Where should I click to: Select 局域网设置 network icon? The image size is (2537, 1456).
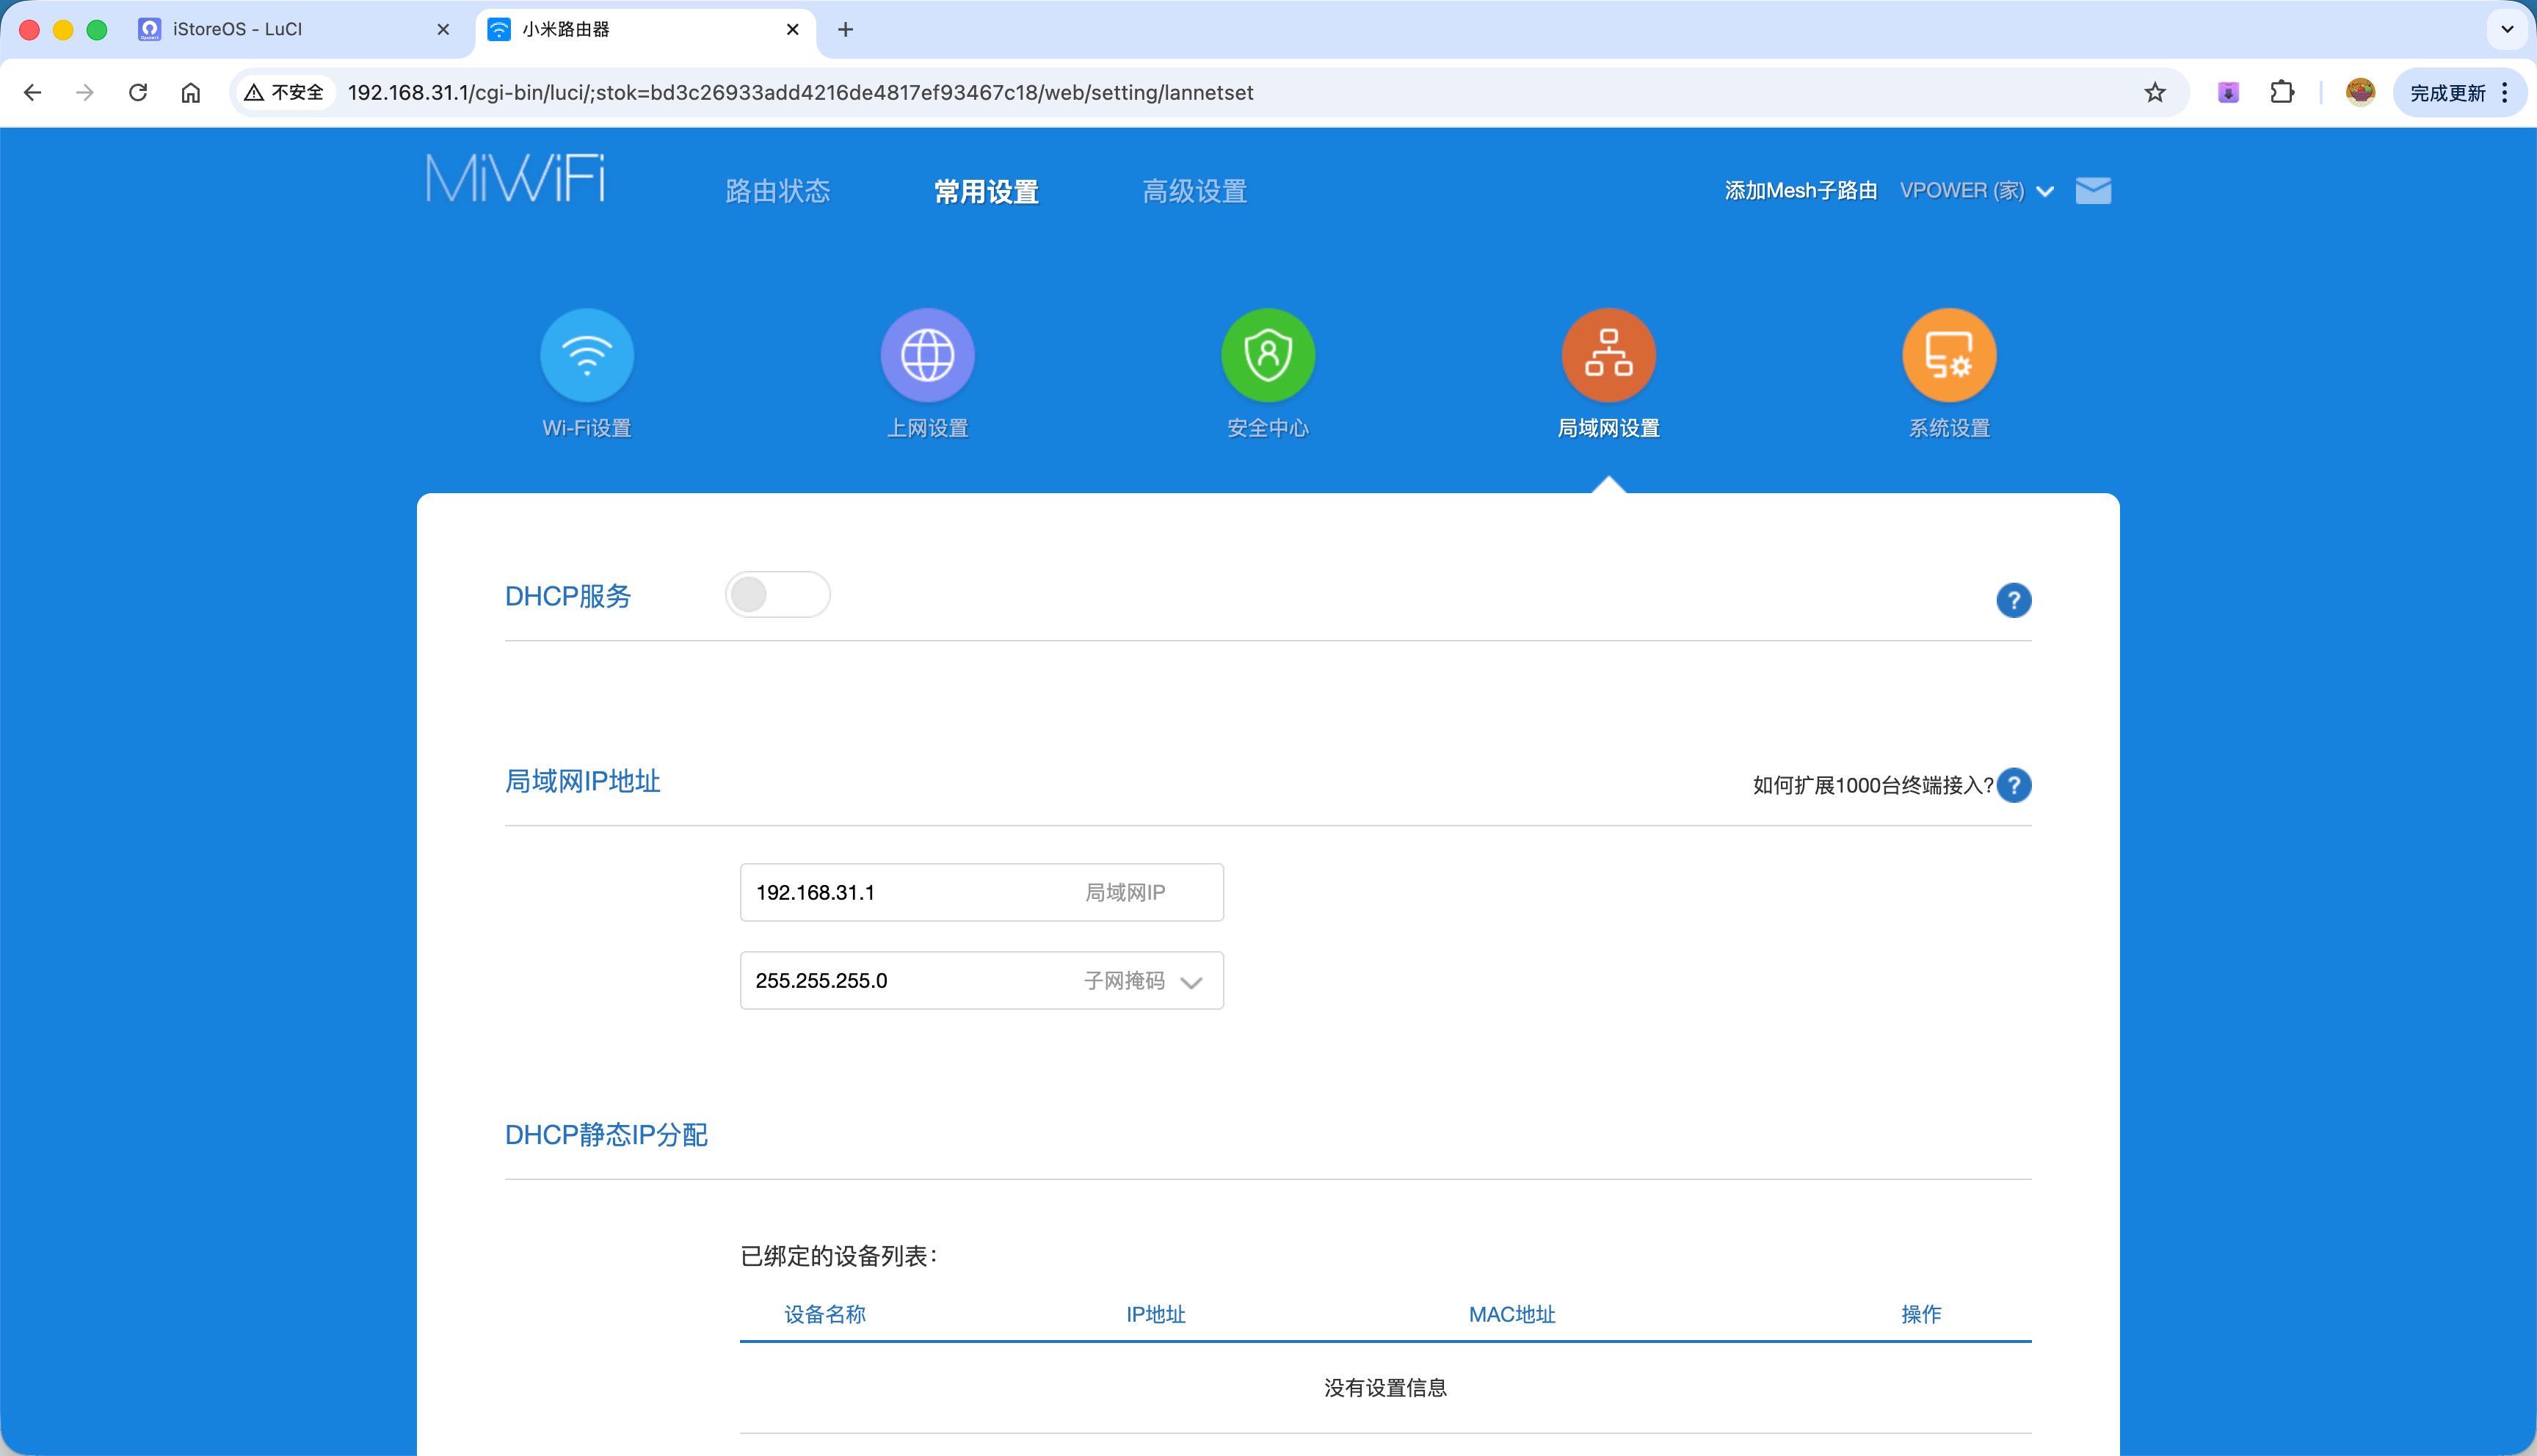coord(1608,356)
